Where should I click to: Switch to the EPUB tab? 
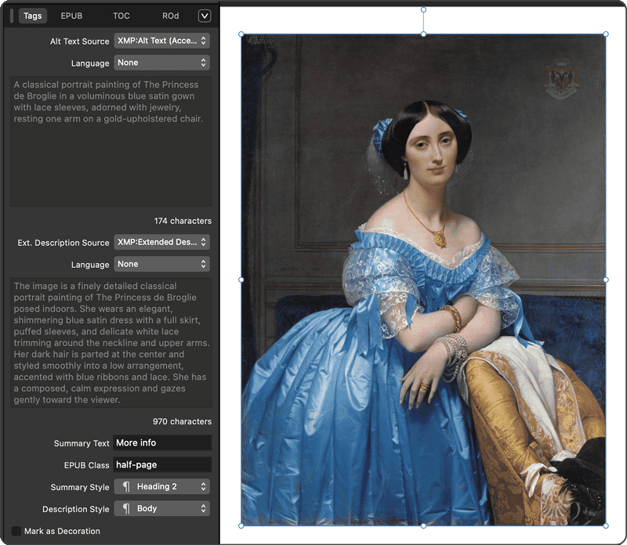pos(71,16)
